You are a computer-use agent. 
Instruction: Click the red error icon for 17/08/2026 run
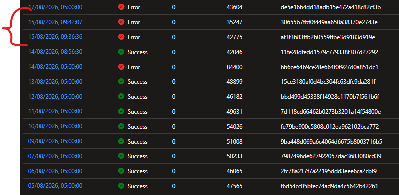point(121,7)
